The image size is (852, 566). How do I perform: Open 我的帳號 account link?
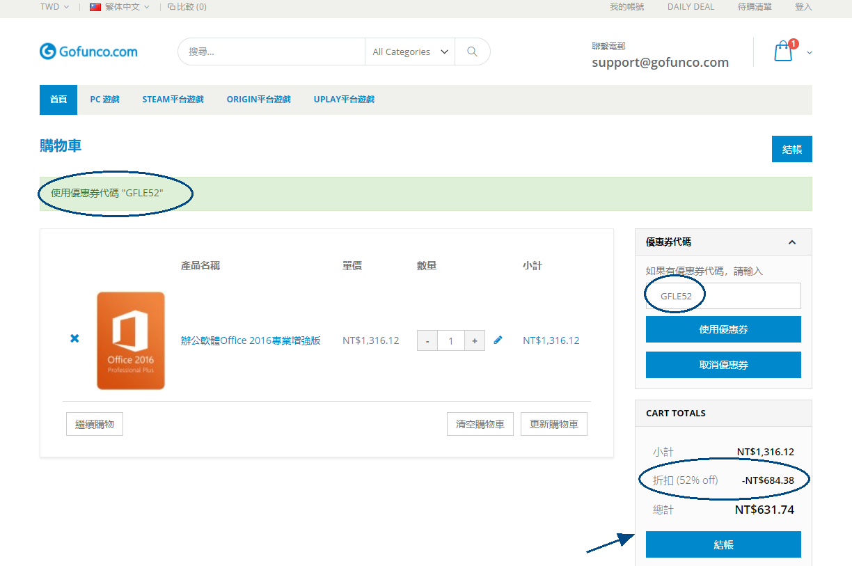[626, 7]
